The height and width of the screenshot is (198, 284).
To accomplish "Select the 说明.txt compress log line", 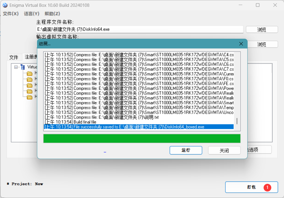I will 139,117.
